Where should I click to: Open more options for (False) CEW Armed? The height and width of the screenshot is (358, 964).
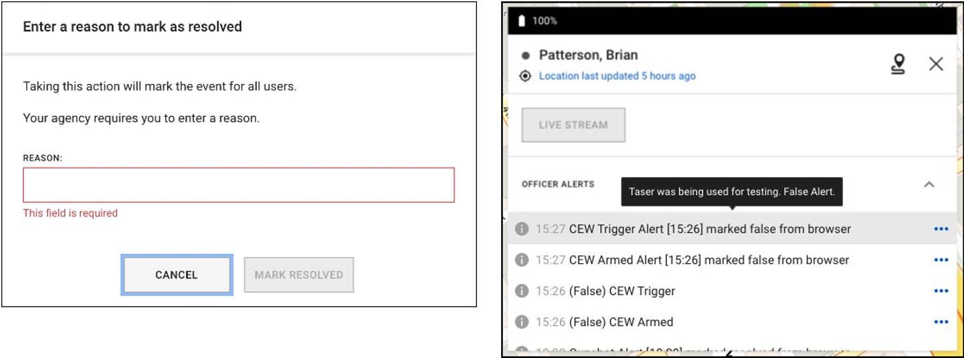coord(941,322)
